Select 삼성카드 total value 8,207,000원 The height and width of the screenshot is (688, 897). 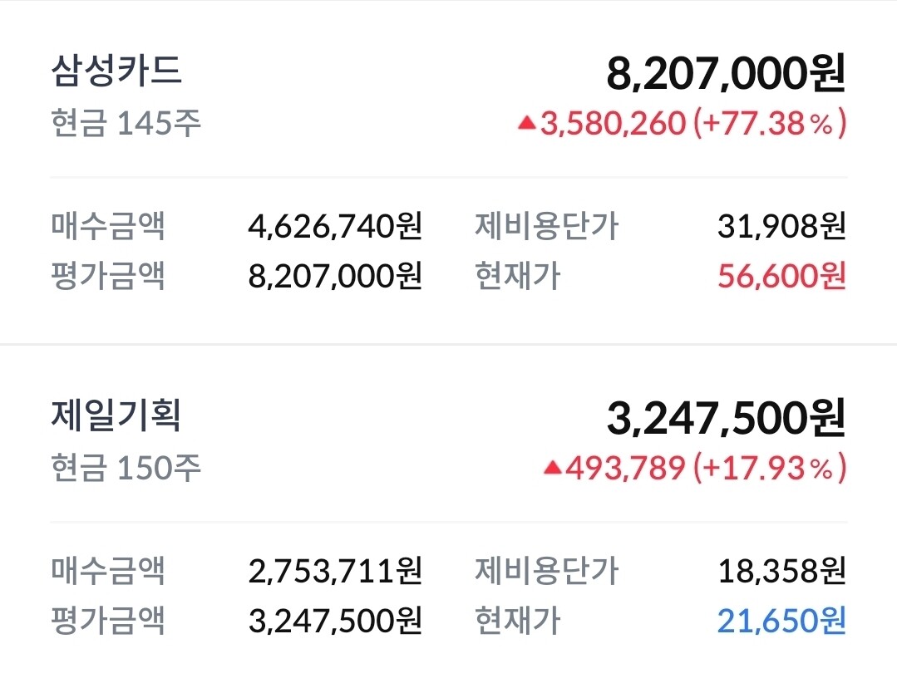pyautogui.click(x=726, y=74)
